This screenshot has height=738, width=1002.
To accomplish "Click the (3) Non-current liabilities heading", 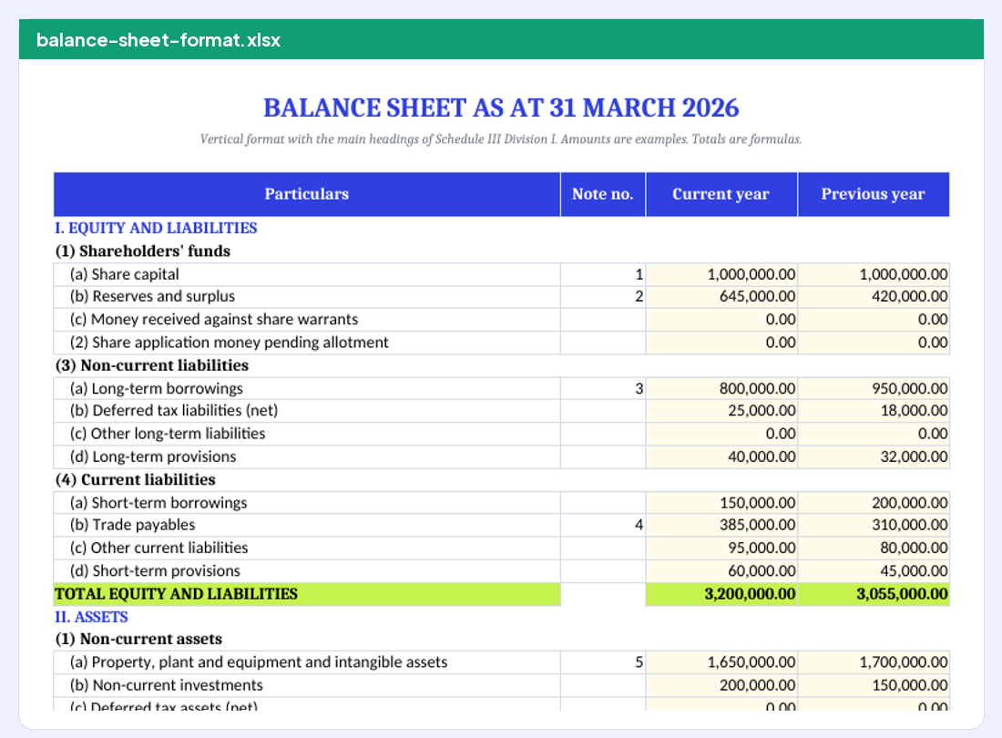I will point(152,365).
